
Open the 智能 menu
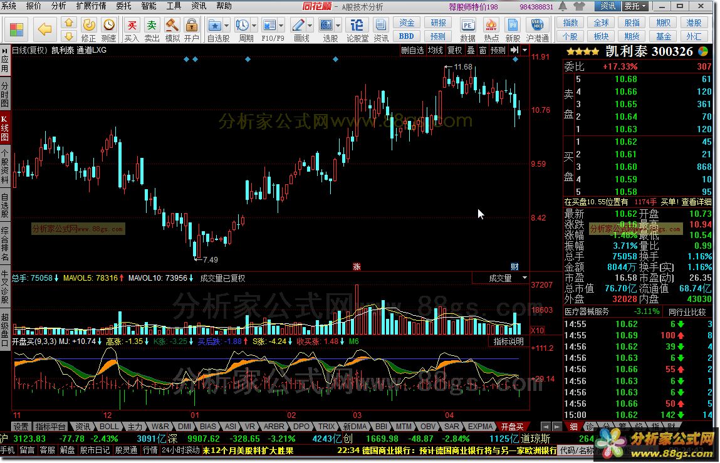tap(149, 6)
